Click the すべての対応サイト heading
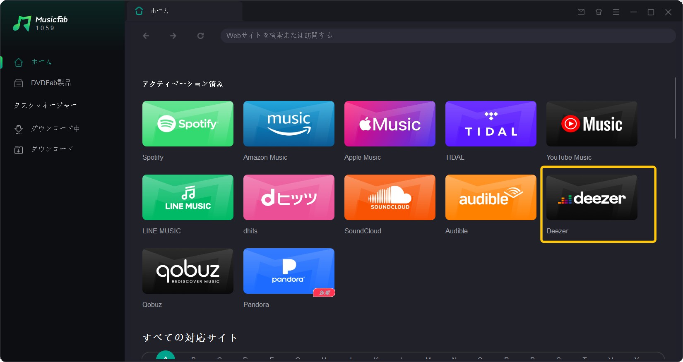Image resolution: width=683 pixels, height=362 pixels. 190,338
